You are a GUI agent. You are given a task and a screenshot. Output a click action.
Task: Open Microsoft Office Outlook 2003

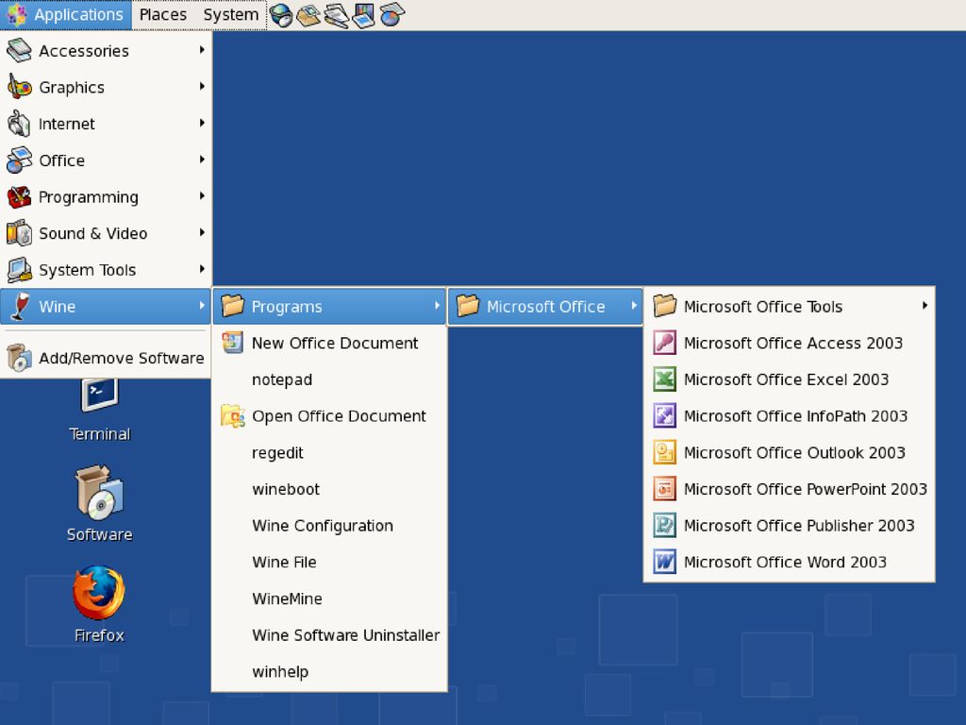(x=789, y=452)
